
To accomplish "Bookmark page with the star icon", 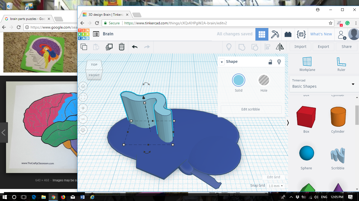I will [x=330, y=23].
